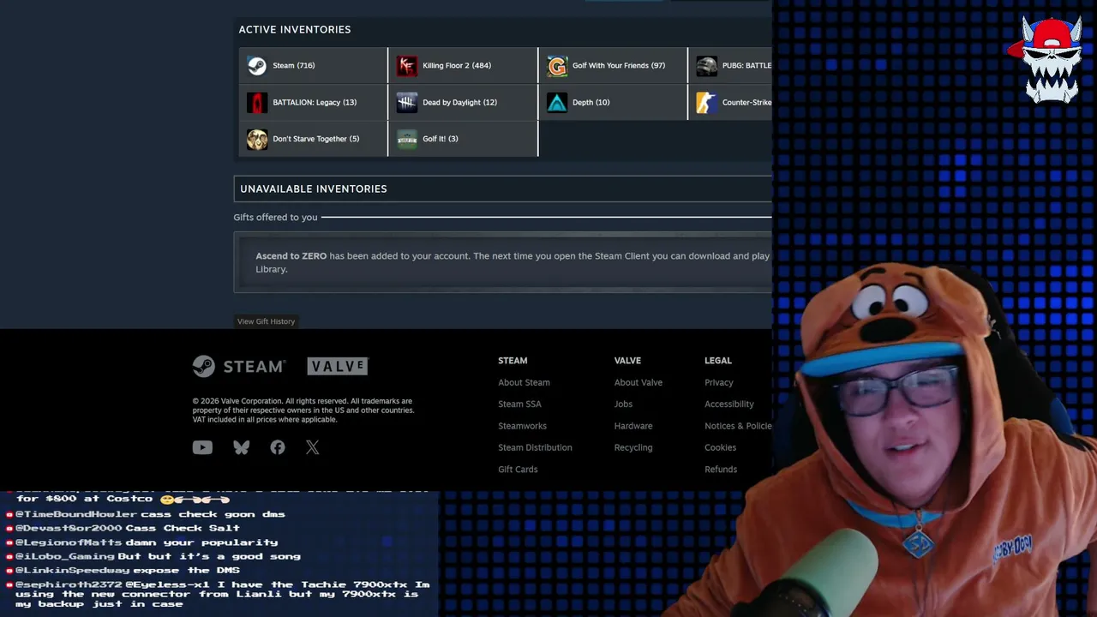Go to the Accessibility footer link
This screenshot has width=1097, height=617.
[729, 404]
